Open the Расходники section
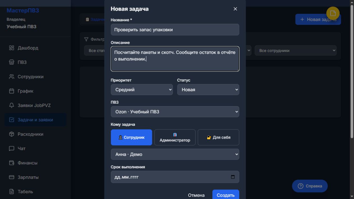Screen dimensions: 354x199 pos(35,134)
